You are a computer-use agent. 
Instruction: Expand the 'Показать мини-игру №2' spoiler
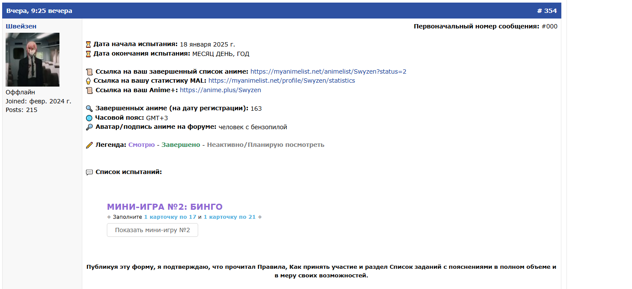[x=153, y=230]
